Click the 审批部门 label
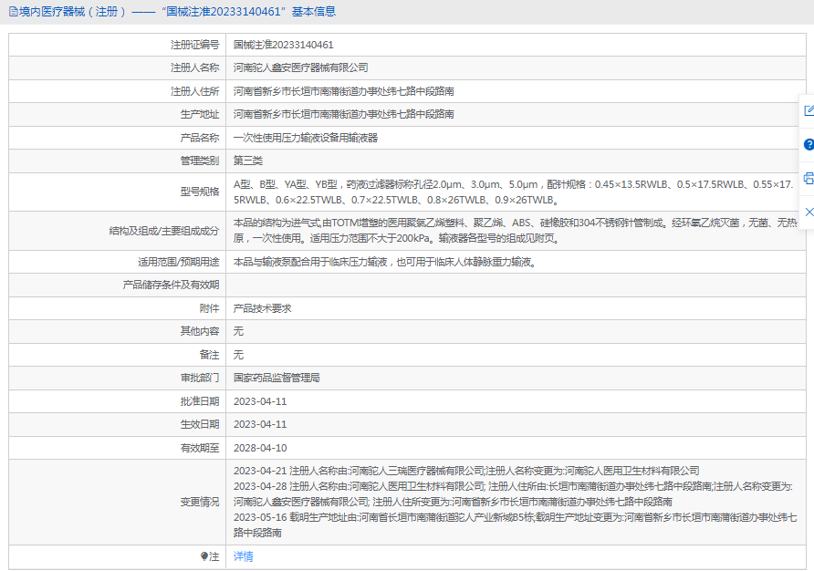Image resolution: width=814 pixels, height=571 pixels. 200,378
